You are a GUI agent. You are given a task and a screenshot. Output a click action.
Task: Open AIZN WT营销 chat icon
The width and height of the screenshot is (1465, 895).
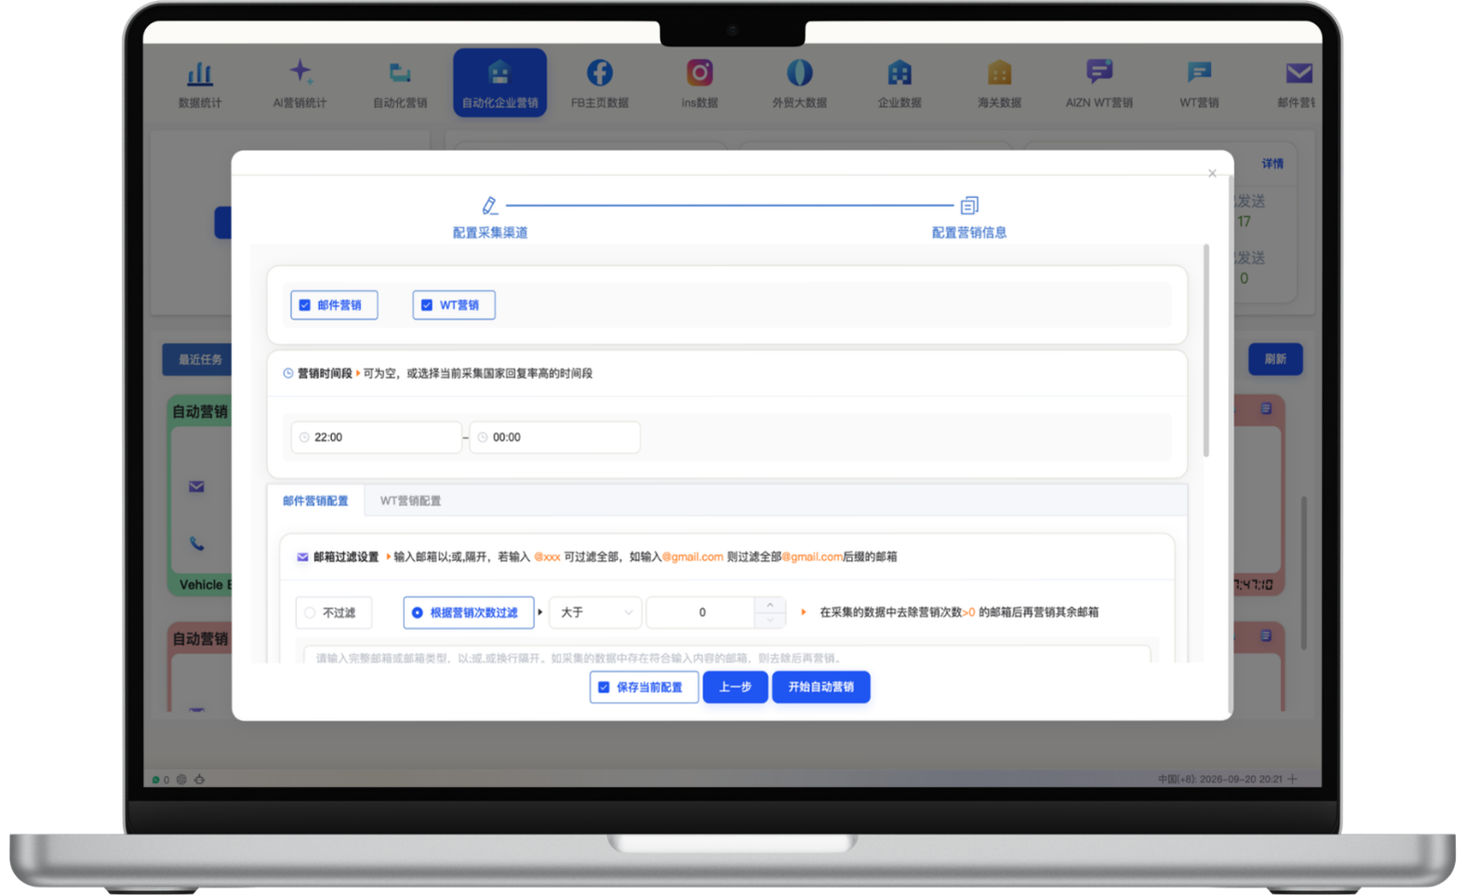tap(1099, 73)
